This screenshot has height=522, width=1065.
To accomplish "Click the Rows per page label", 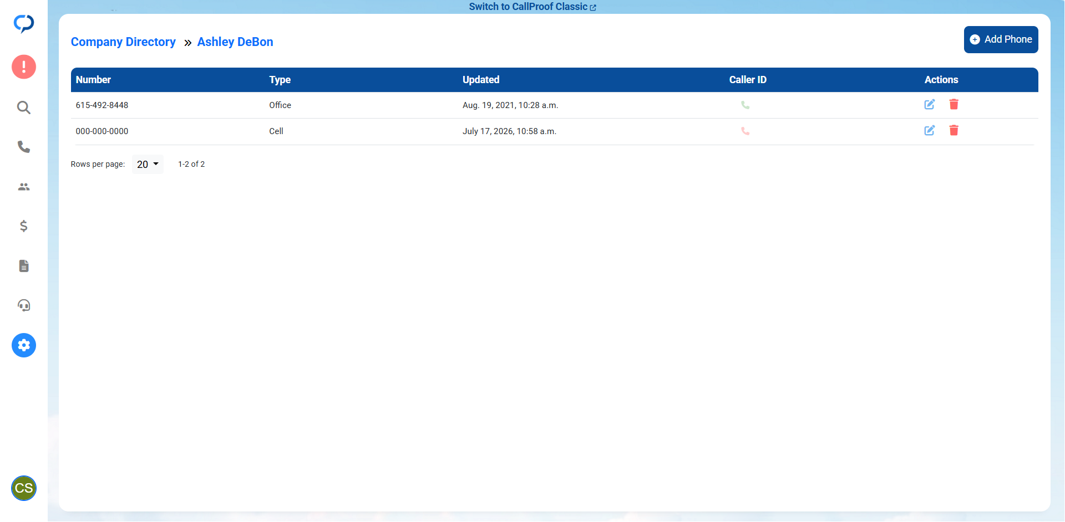I will pyautogui.click(x=98, y=164).
